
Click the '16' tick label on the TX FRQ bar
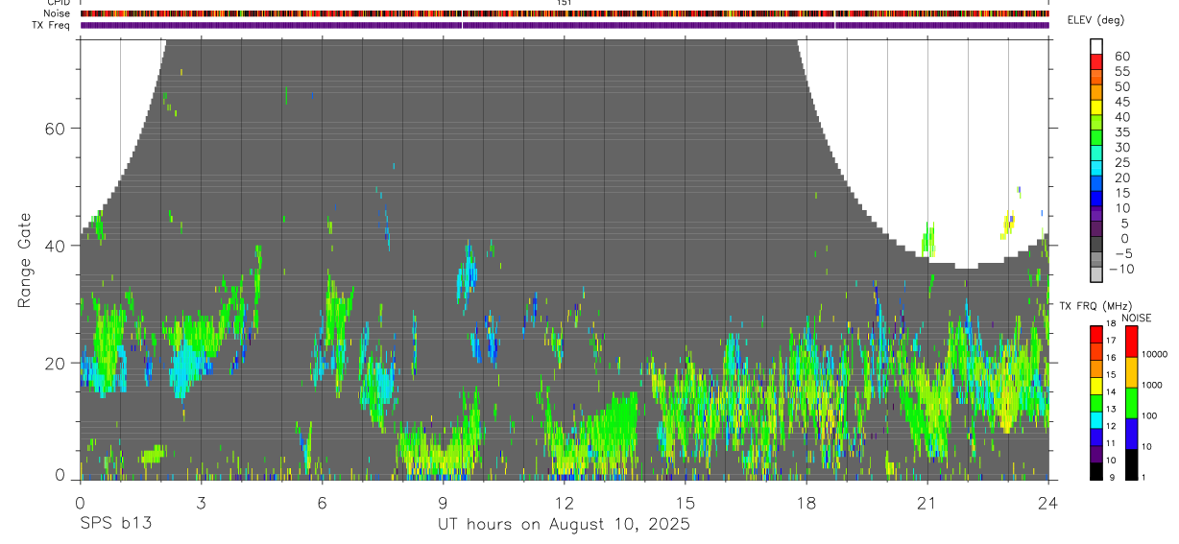point(1112,357)
